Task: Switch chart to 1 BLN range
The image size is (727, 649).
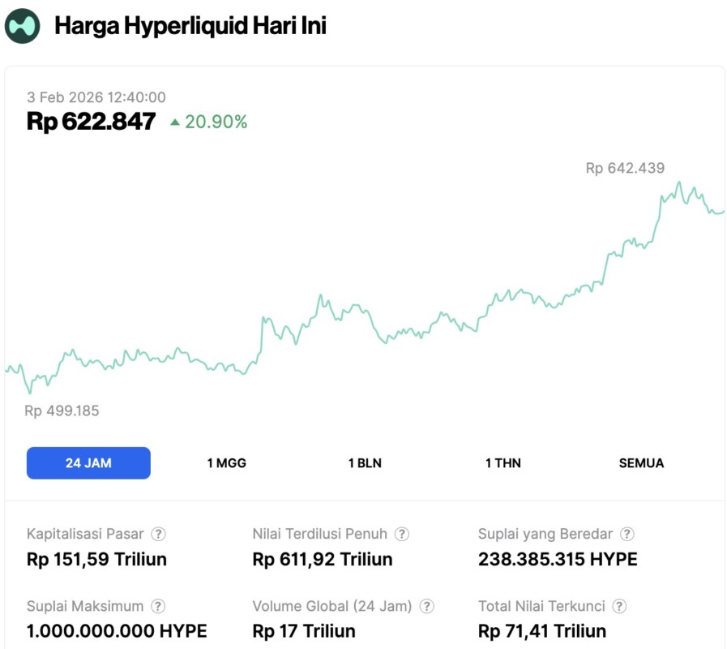Action: coord(365,463)
